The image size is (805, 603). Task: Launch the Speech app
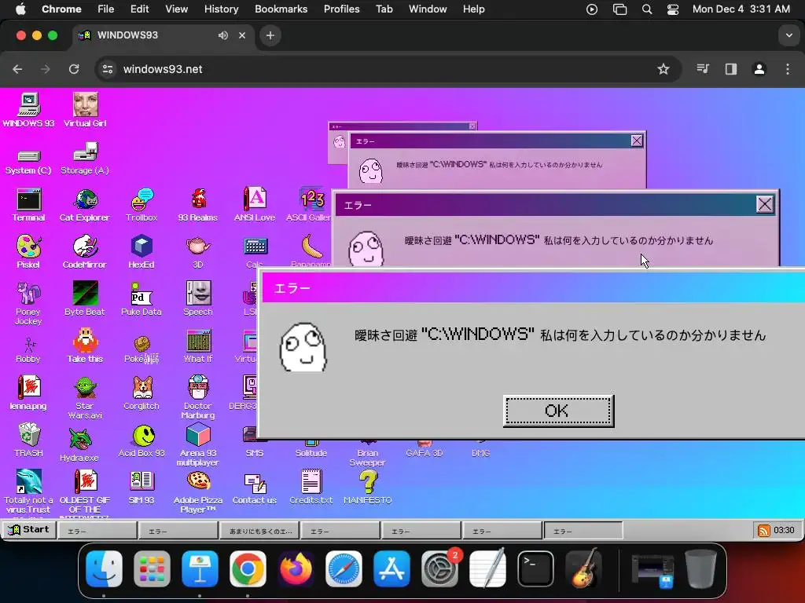pyautogui.click(x=198, y=298)
